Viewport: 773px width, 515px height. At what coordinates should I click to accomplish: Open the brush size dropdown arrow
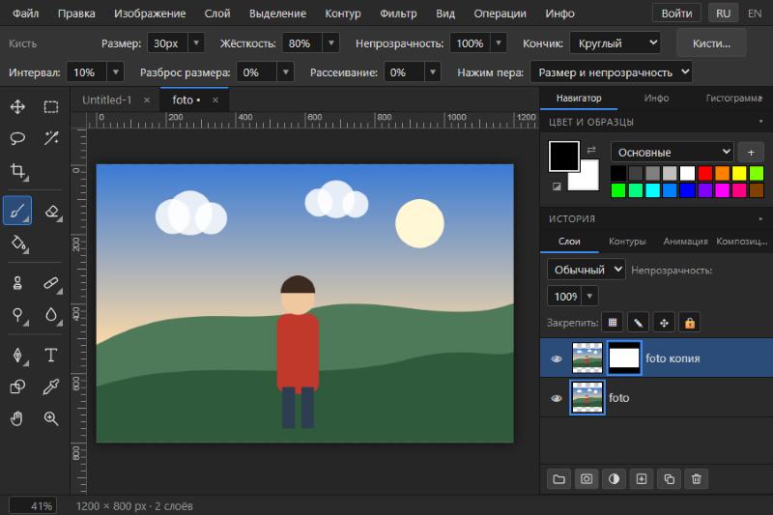pos(196,43)
